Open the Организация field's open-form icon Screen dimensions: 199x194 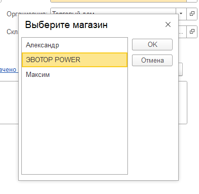[x=192, y=13]
